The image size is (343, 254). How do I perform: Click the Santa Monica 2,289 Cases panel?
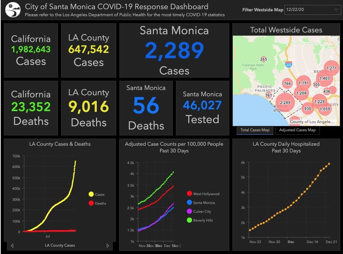[x=174, y=50]
